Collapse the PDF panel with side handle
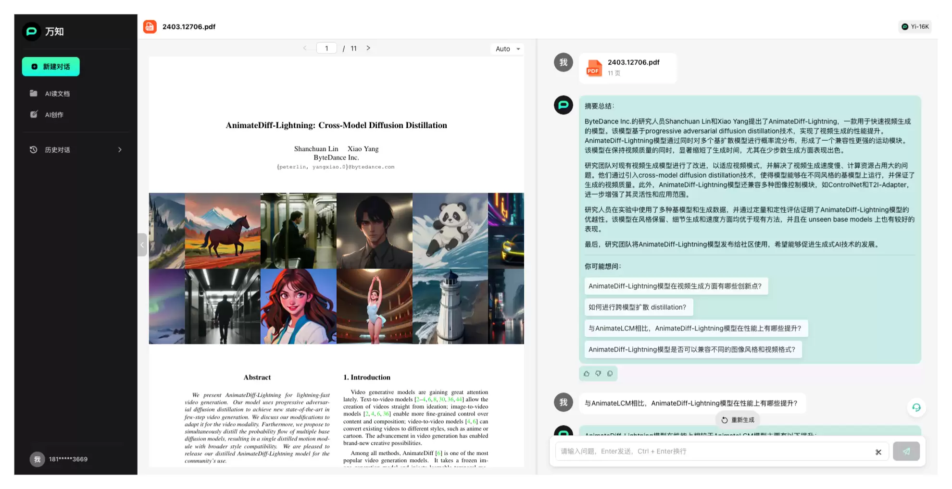Viewport: 952px width, 489px height. click(142, 244)
